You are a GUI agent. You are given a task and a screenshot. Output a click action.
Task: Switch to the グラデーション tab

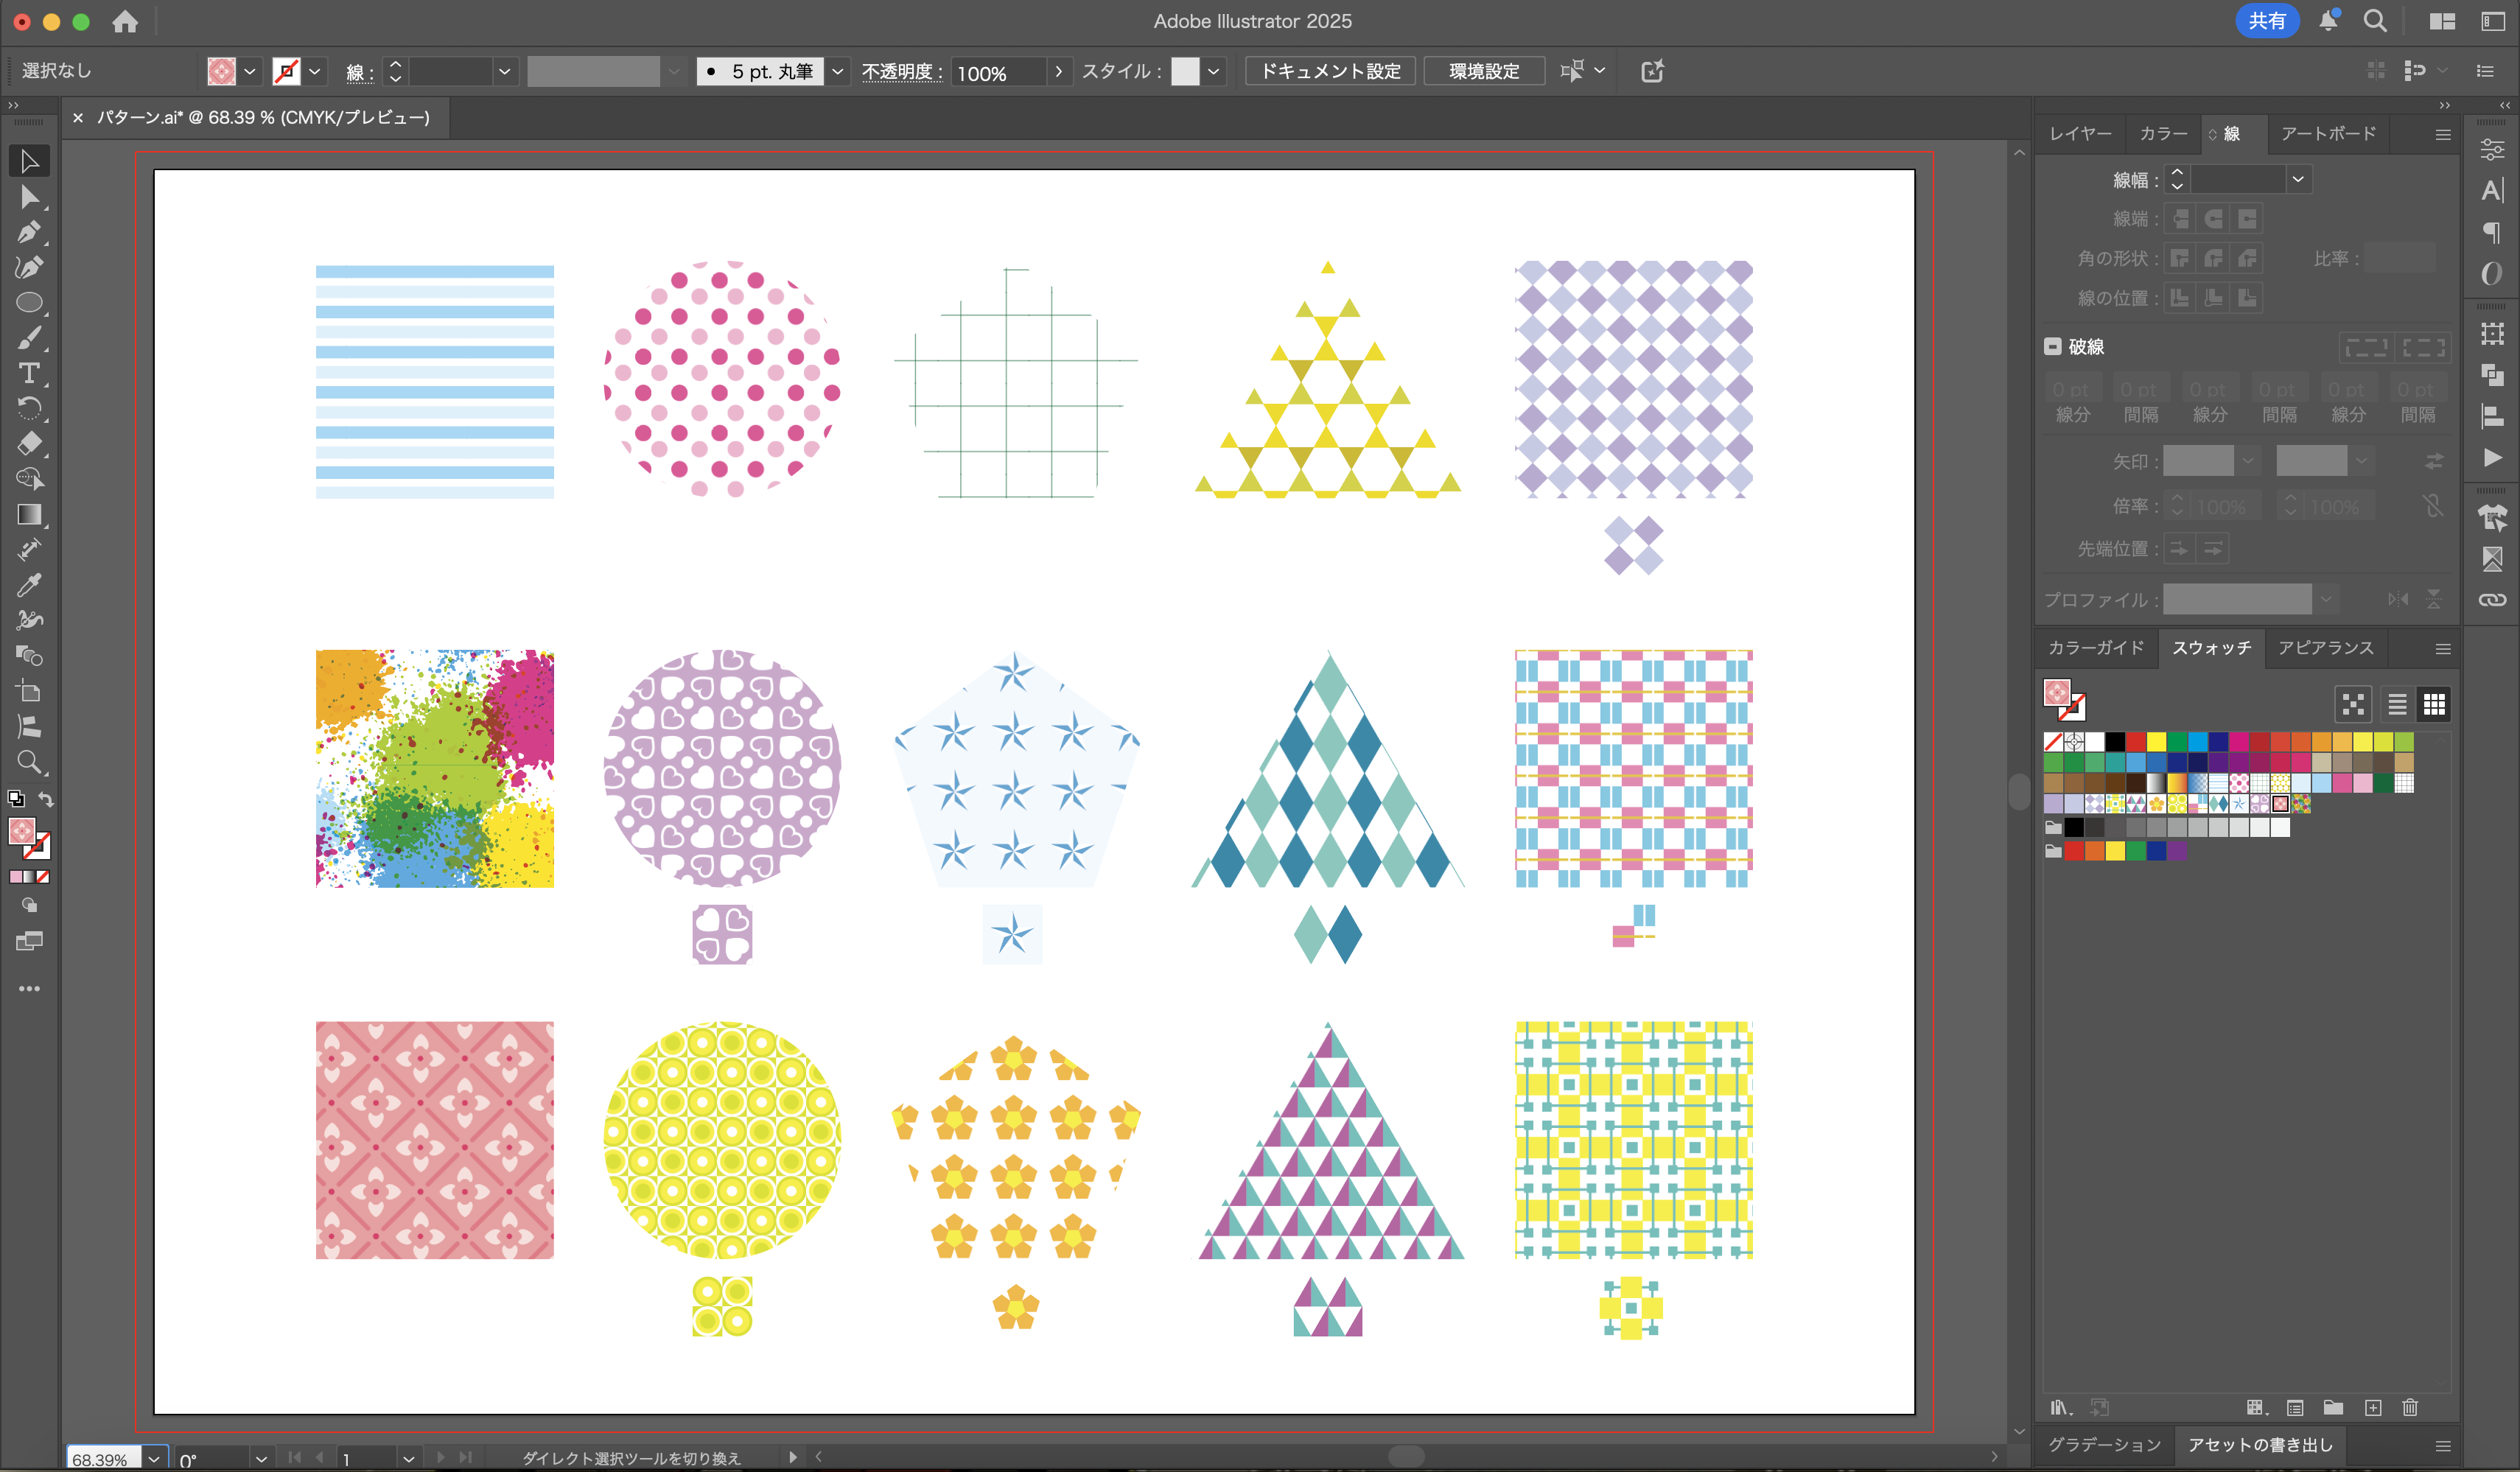[x=2104, y=1445]
